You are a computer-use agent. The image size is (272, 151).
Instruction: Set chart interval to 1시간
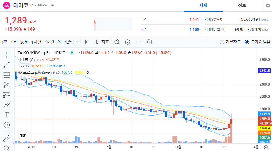pyautogui.click(x=36, y=42)
